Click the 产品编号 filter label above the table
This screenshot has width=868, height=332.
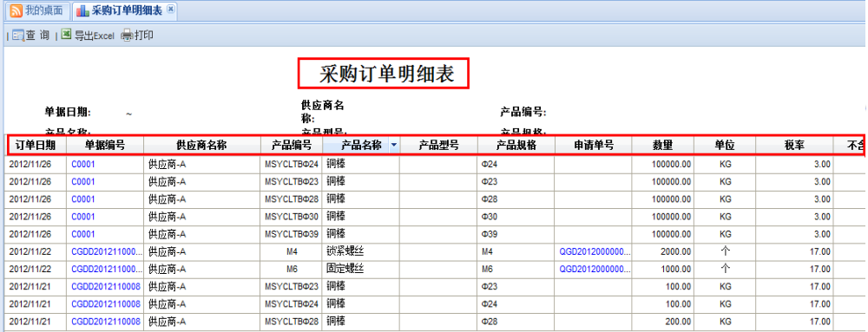[x=523, y=113]
